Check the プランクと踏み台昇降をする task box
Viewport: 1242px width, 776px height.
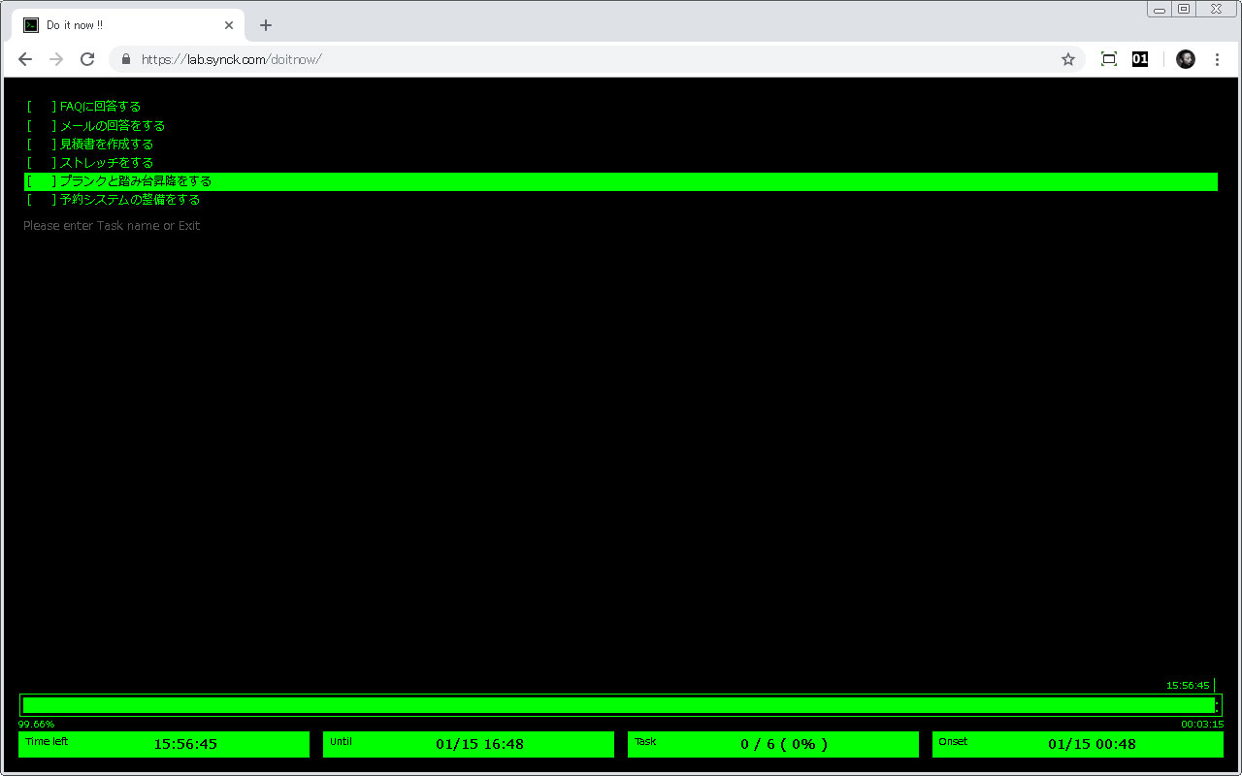pos(42,181)
